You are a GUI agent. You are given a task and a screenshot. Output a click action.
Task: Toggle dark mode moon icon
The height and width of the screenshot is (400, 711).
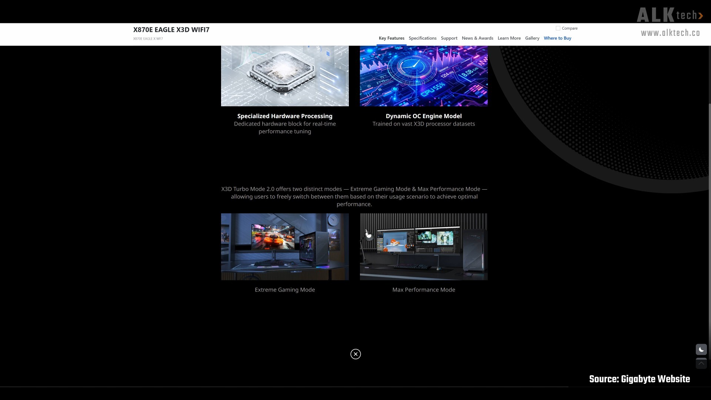click(701, 350)
